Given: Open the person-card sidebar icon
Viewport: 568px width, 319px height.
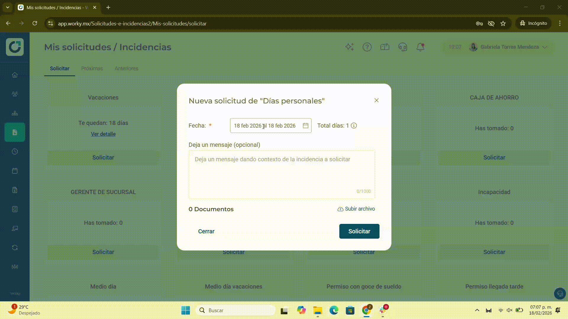Looking at the screenshot, I should tap(15, 228).
